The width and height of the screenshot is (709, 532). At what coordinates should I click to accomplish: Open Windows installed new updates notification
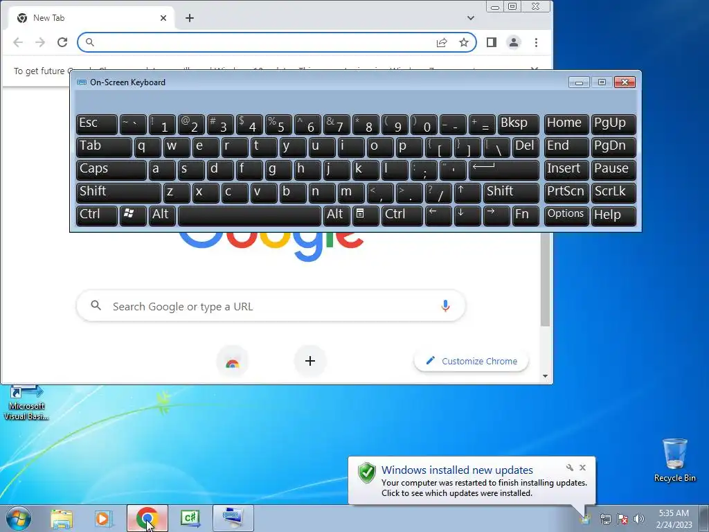click(472, 481)
